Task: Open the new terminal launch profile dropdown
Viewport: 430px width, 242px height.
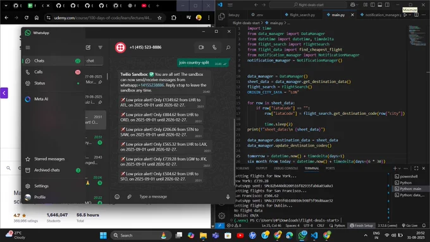Action: click(x=400, y=169)
